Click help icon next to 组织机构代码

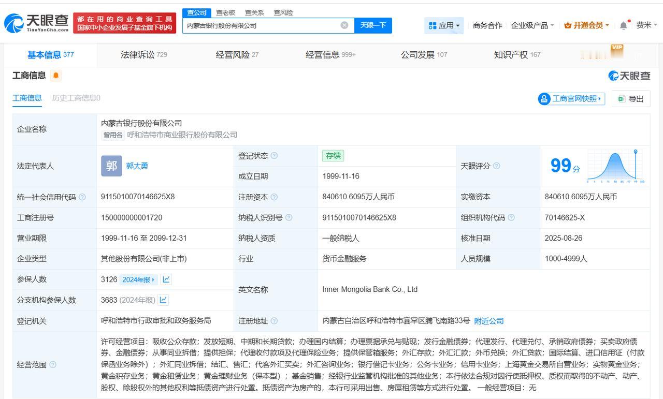[x=511, y=218]
